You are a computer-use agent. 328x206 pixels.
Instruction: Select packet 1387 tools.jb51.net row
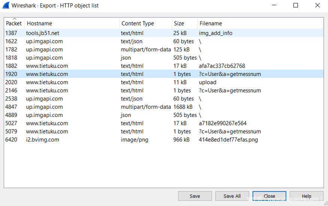point(164,33)
